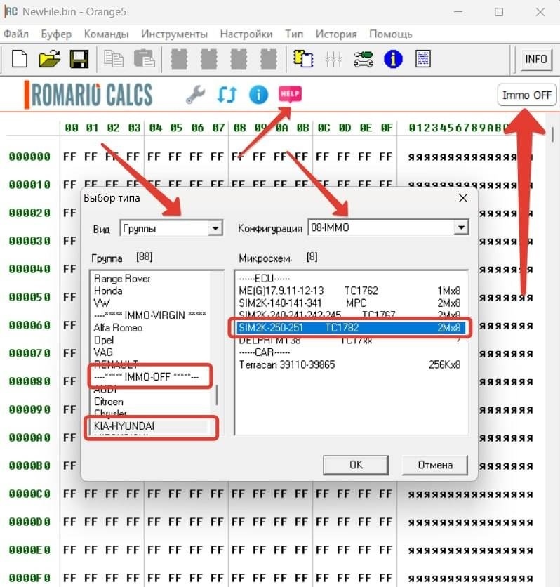Click the first FF byte at offset 000000
The height and width of the screenshot is (587, 560).
pos(70,157)
